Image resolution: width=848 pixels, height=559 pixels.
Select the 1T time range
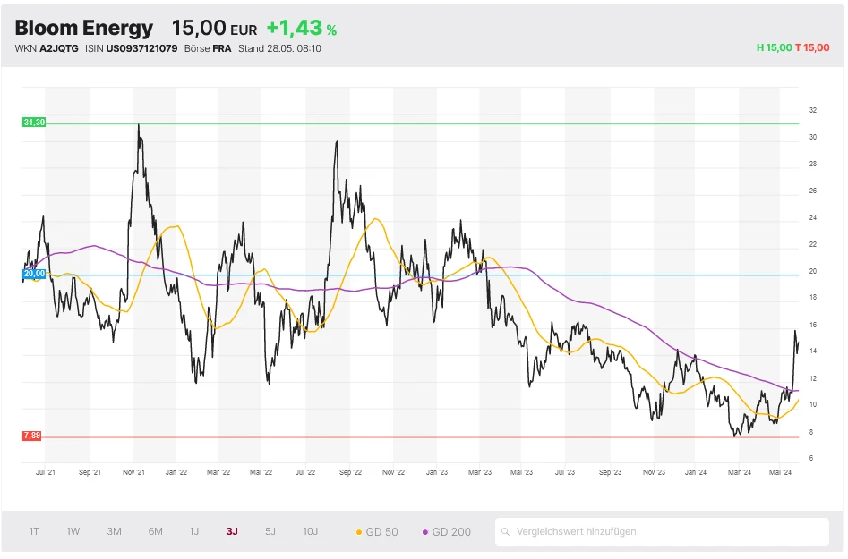34,531
